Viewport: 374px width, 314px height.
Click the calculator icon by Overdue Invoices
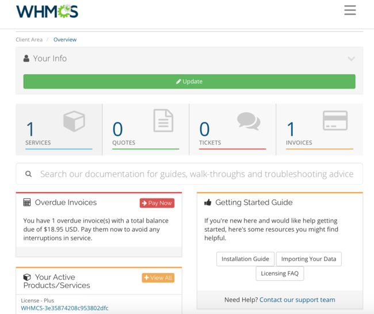[27, 202]
